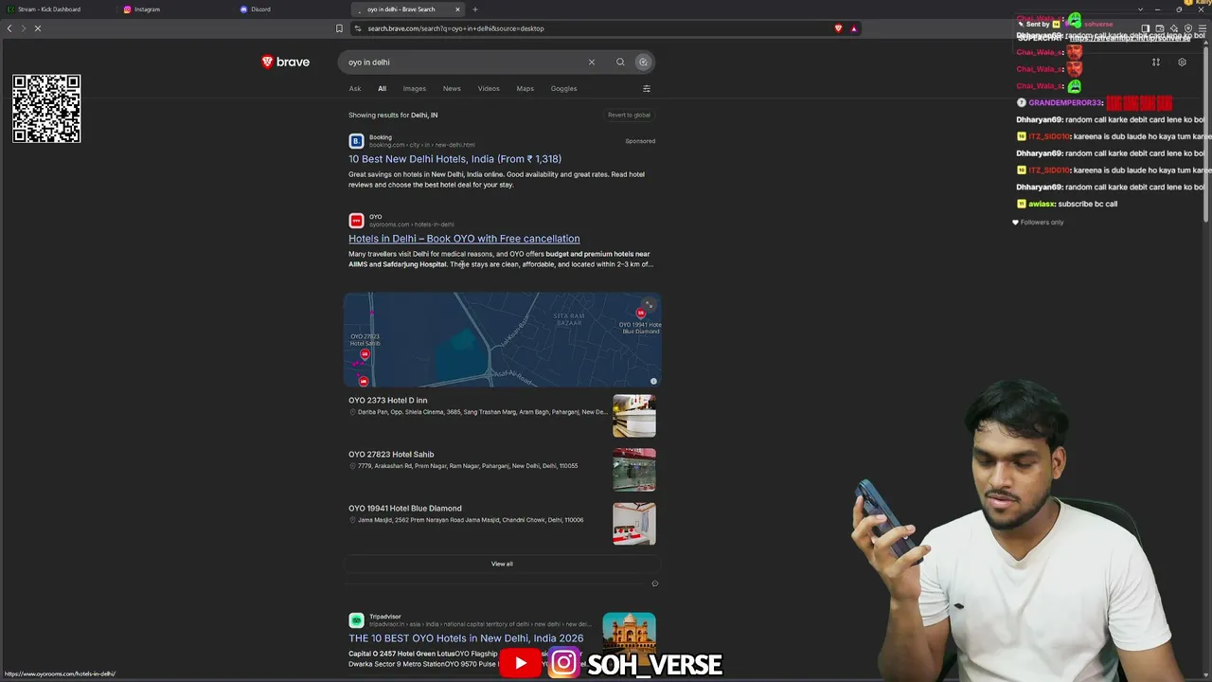Screen dimensions: 1212x682
Task: Click the Sponsored label on Booking result
Action: (640, 141)
